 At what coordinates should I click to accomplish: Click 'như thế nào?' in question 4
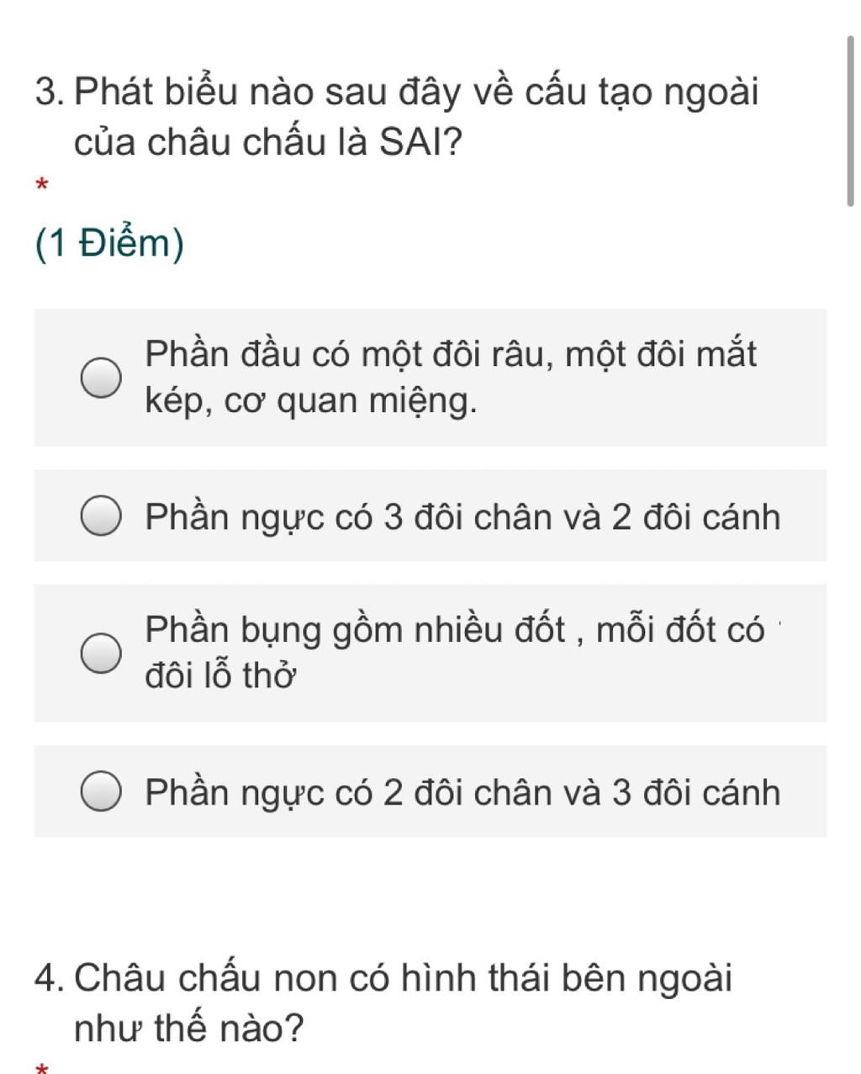tap(188, 1028)
